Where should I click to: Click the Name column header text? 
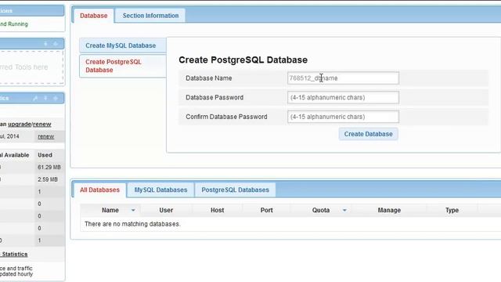point(110,211)
